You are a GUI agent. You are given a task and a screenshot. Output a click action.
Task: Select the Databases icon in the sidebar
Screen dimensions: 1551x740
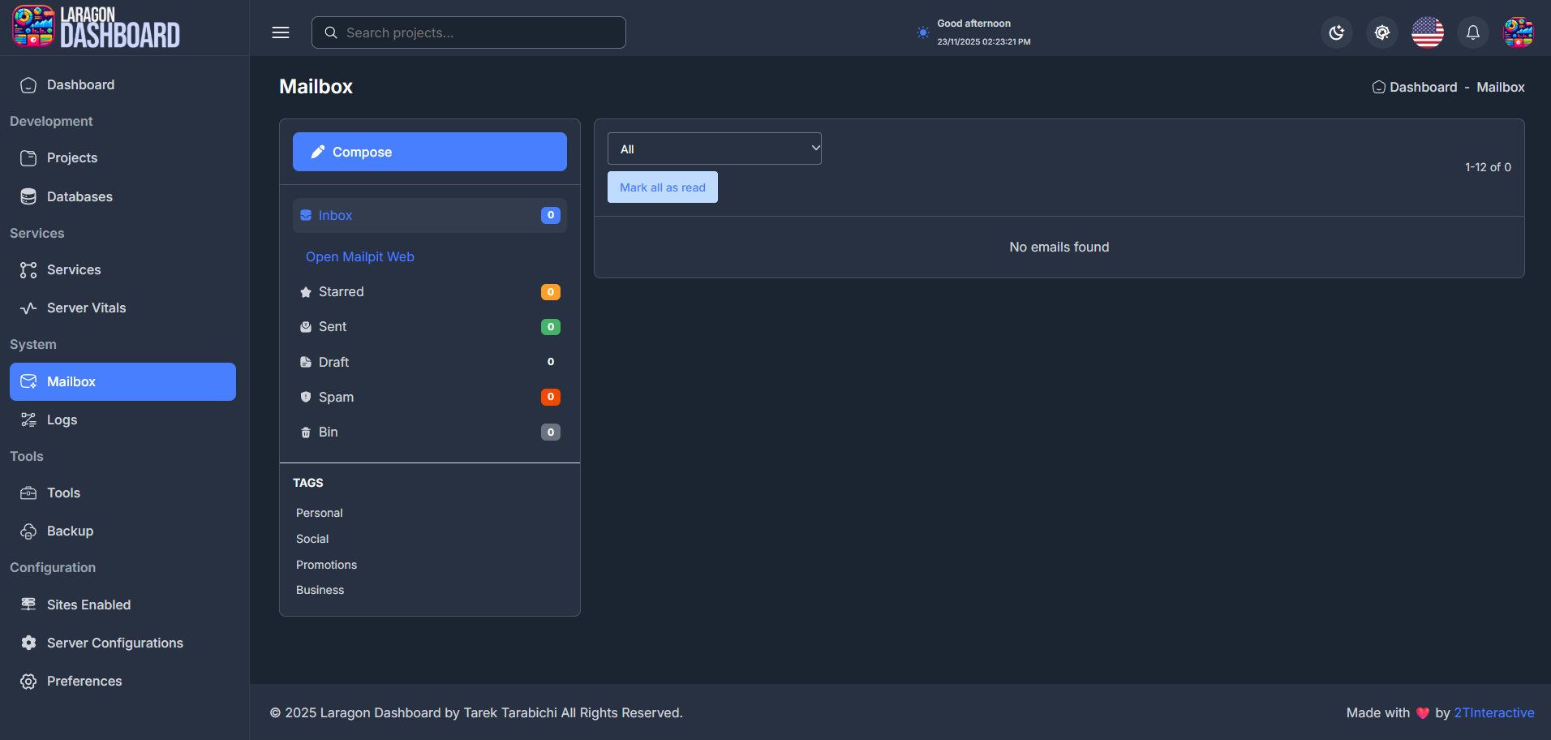[28, 196]
